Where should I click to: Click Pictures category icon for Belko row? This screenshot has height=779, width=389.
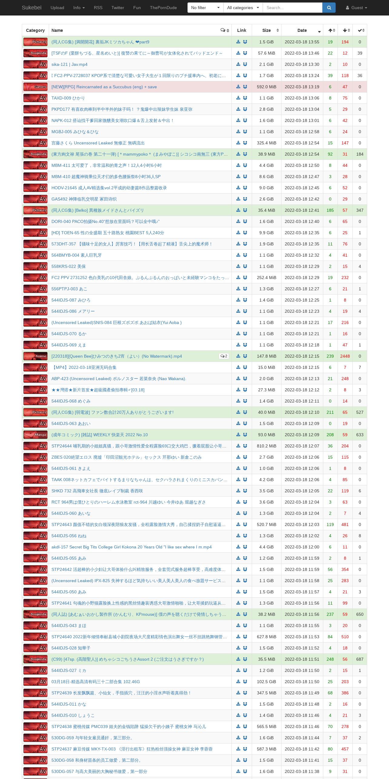tap(35, 210)
